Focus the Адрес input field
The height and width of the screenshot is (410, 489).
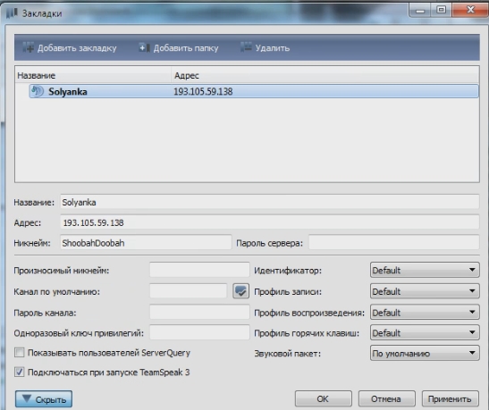269,222
